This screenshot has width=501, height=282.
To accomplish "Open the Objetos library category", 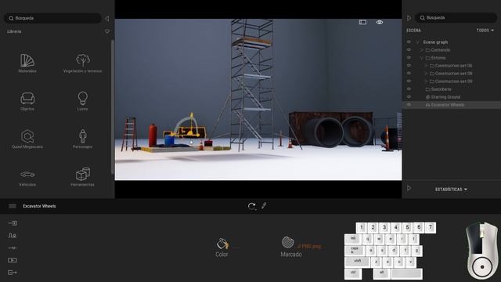I will [27, 101].
